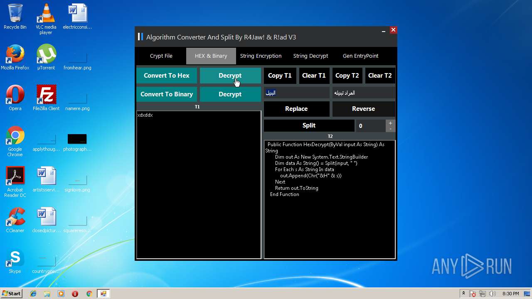
Task: Clear the T1 box with Clear T1
Action: click(x=314, y=76)
